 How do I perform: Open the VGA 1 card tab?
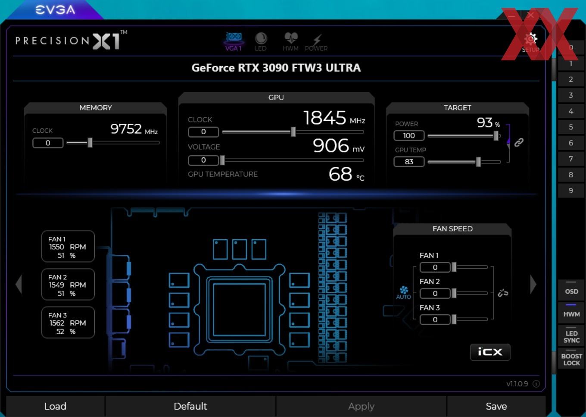pyautogui.click(x=234, y=42)
